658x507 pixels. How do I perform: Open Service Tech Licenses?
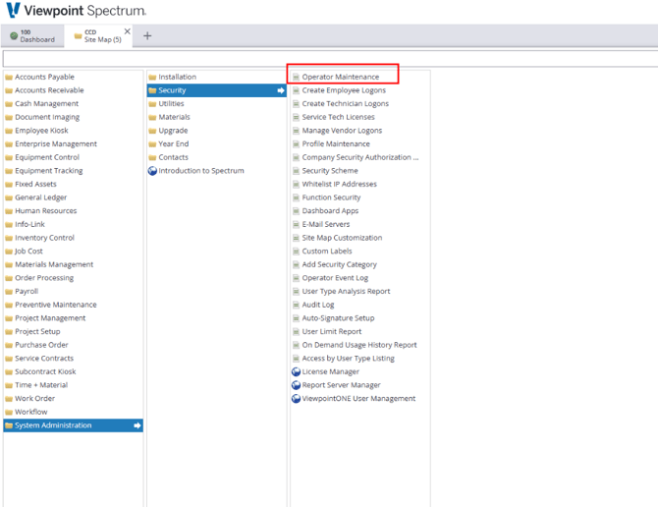[x=338, y=117]
